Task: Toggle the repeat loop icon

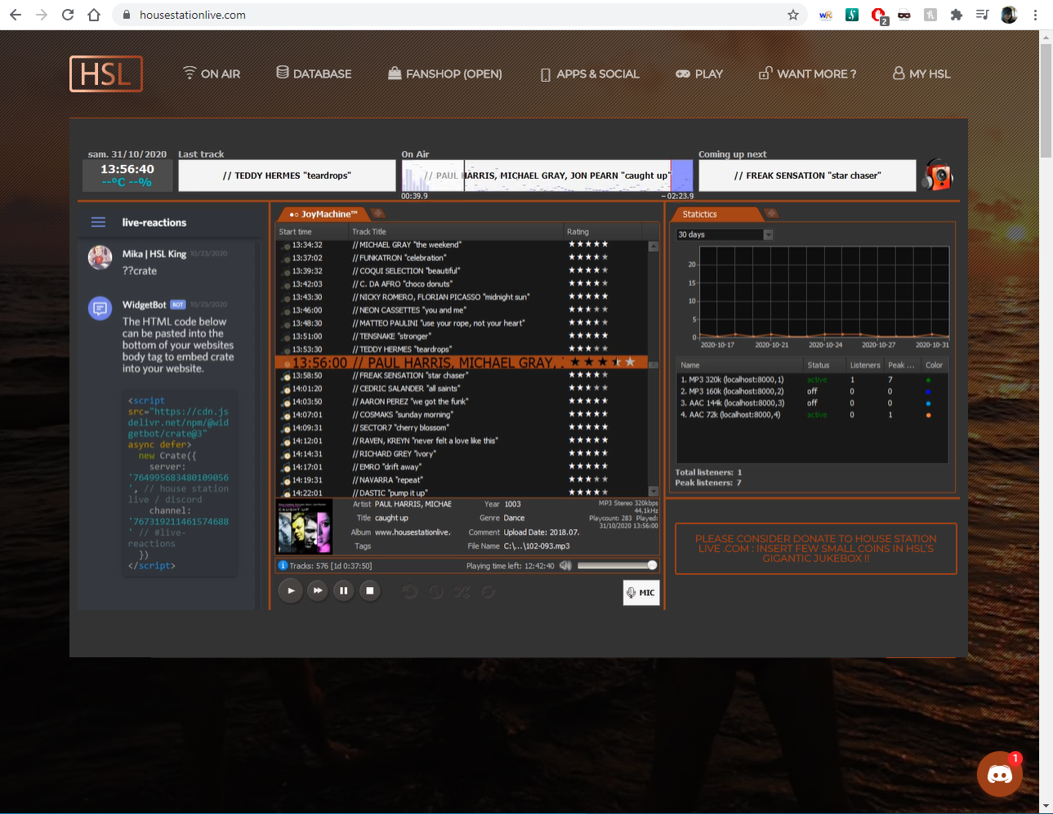Action: [x=489, y=591]
